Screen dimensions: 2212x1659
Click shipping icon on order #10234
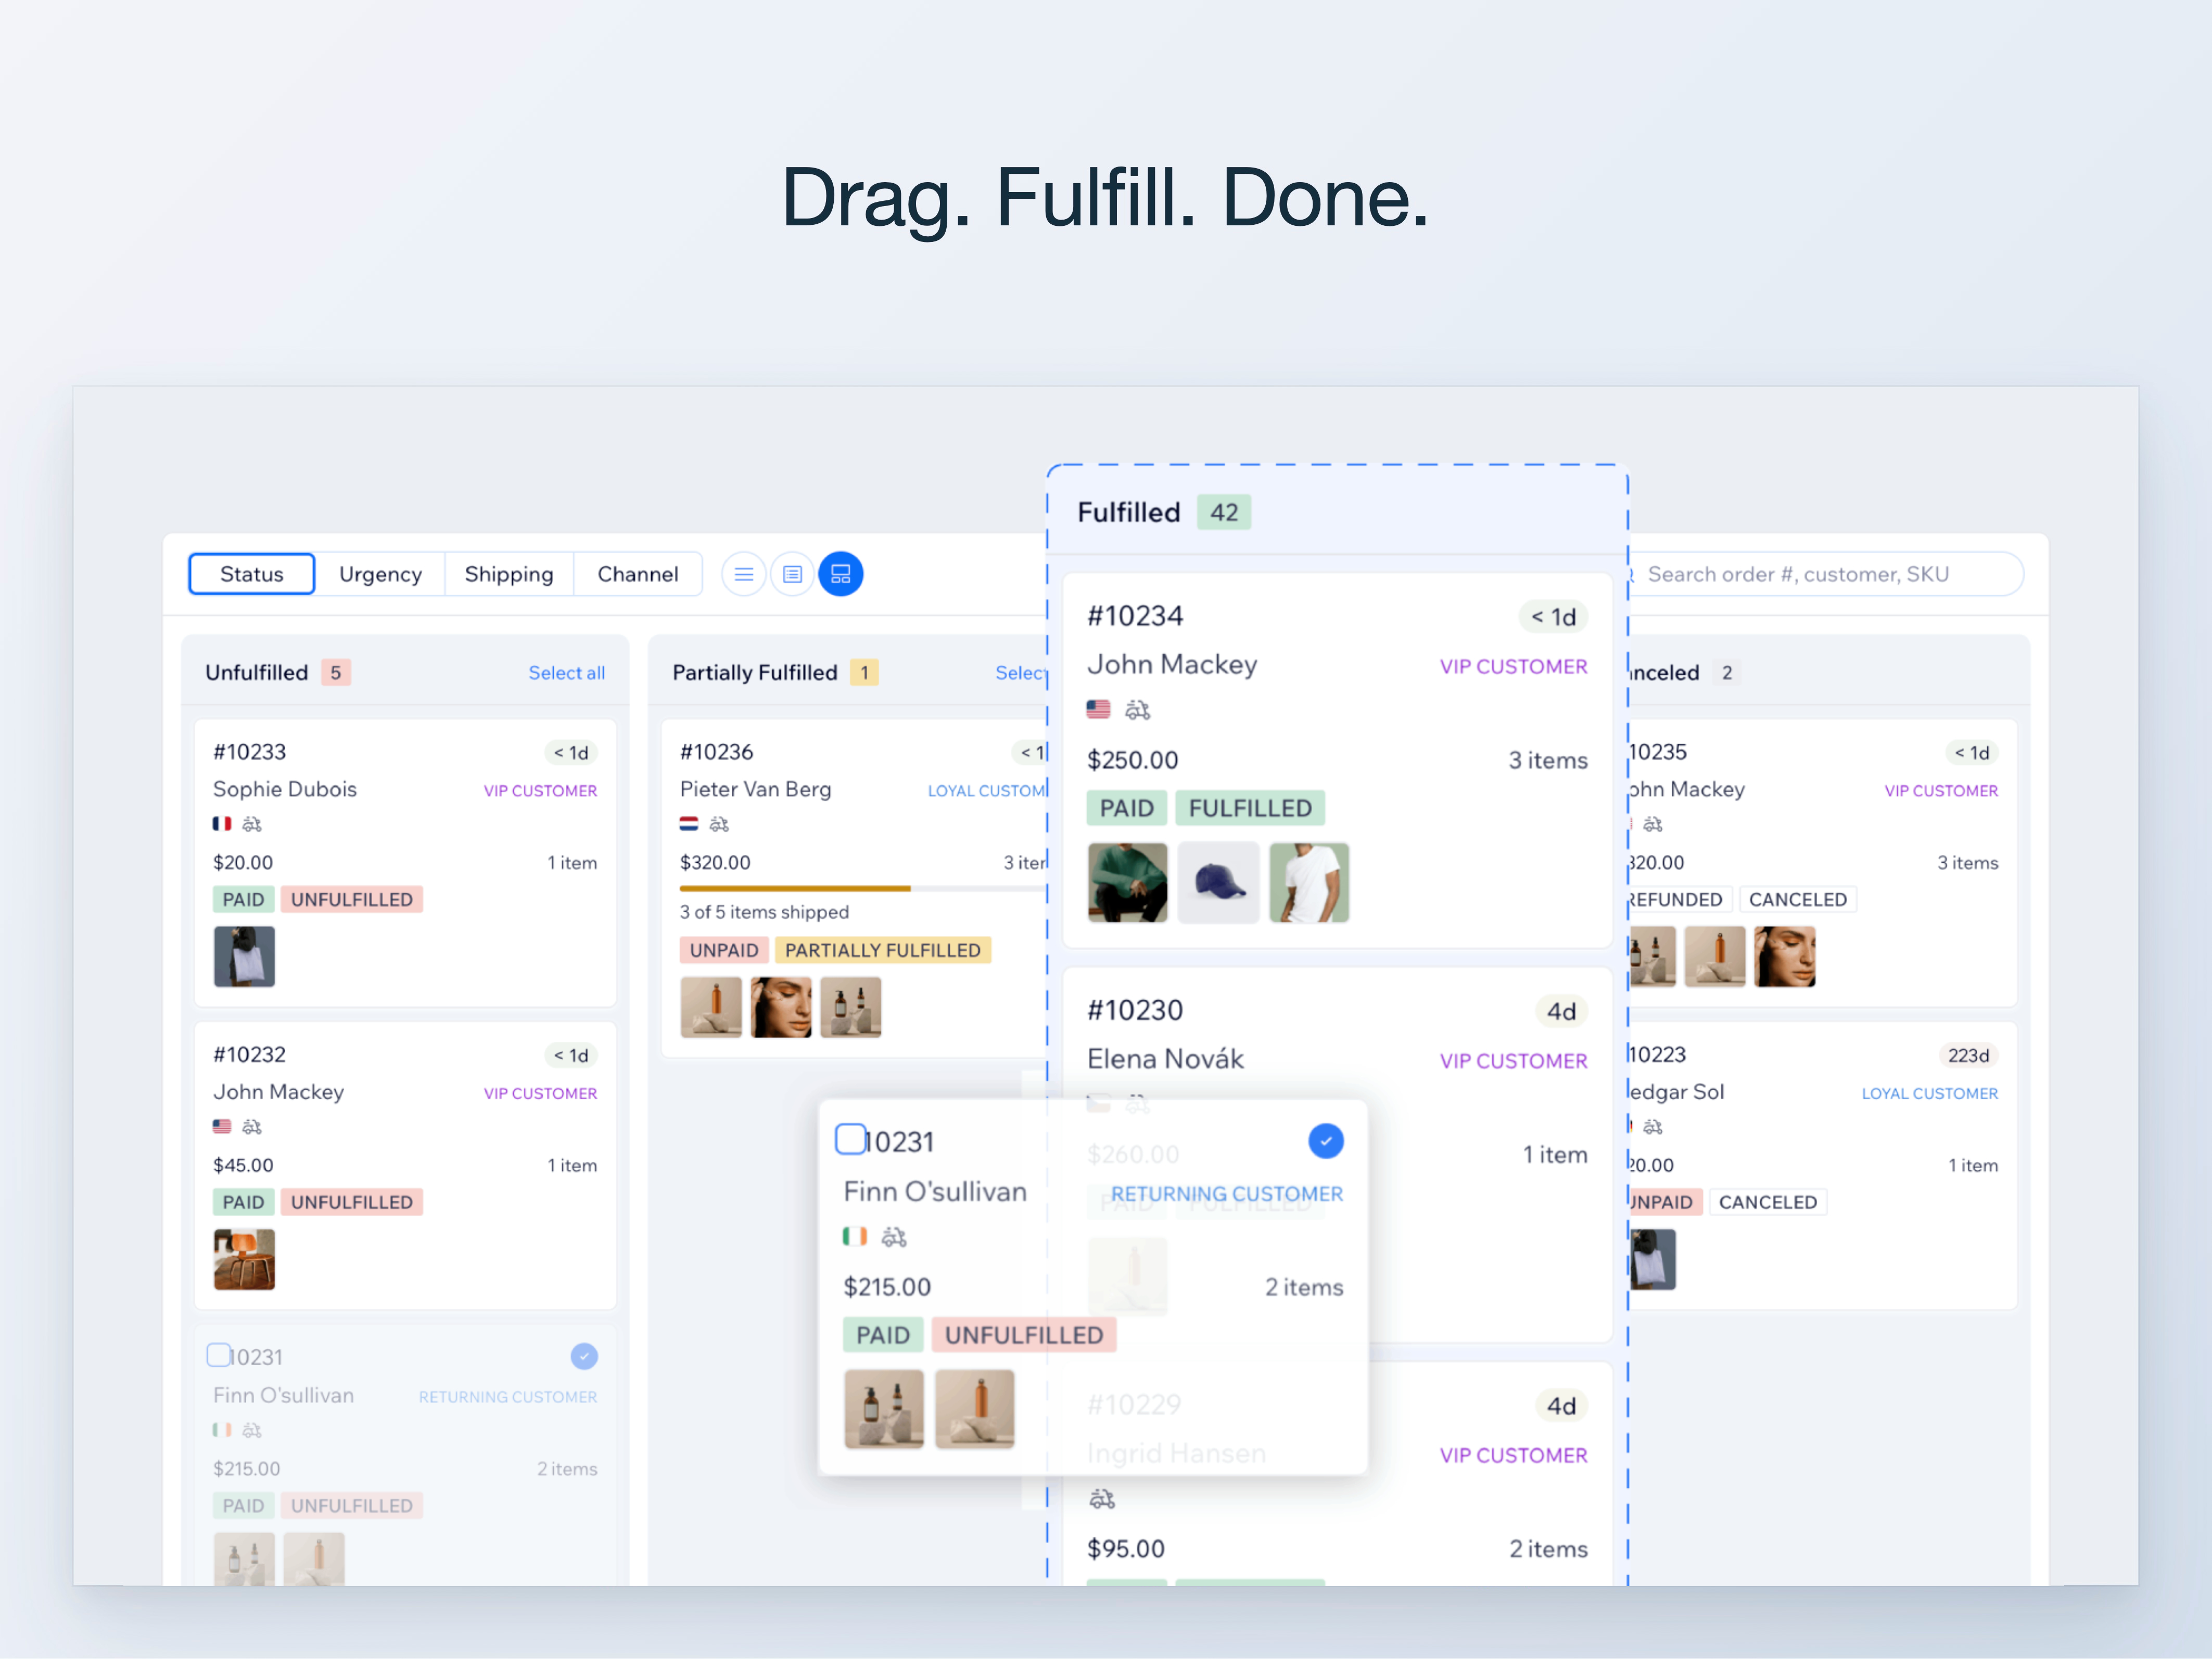(x=1137, y=710)
